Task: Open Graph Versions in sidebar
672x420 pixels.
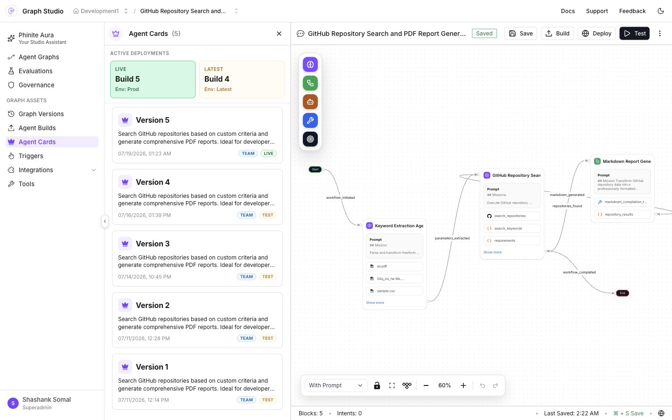Action: 52,114
